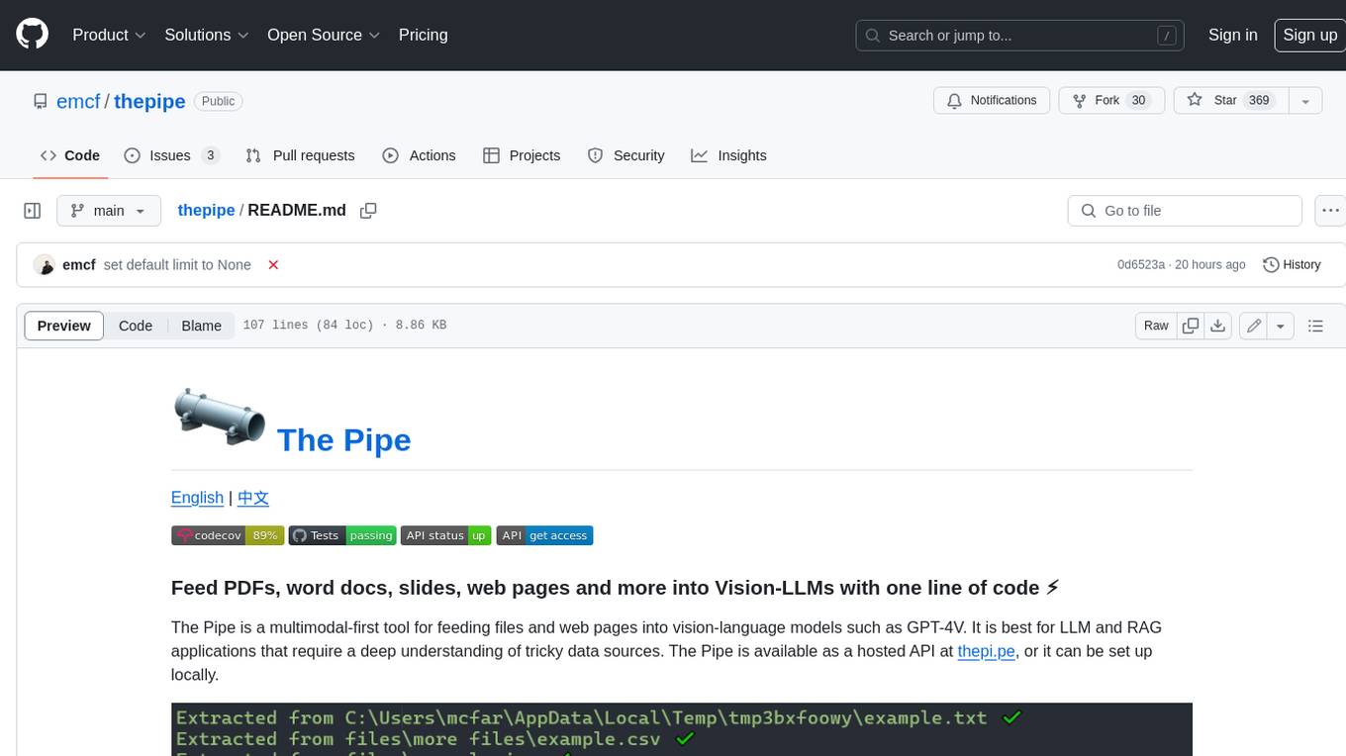Copy the file path icon

(x=368, y=211)
